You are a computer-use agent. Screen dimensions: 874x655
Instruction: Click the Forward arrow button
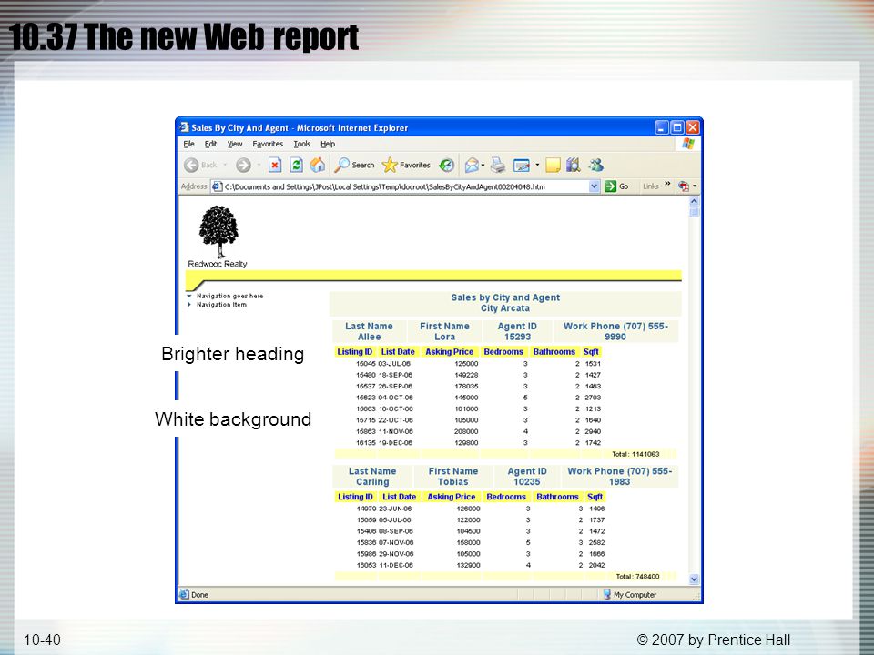243,165
